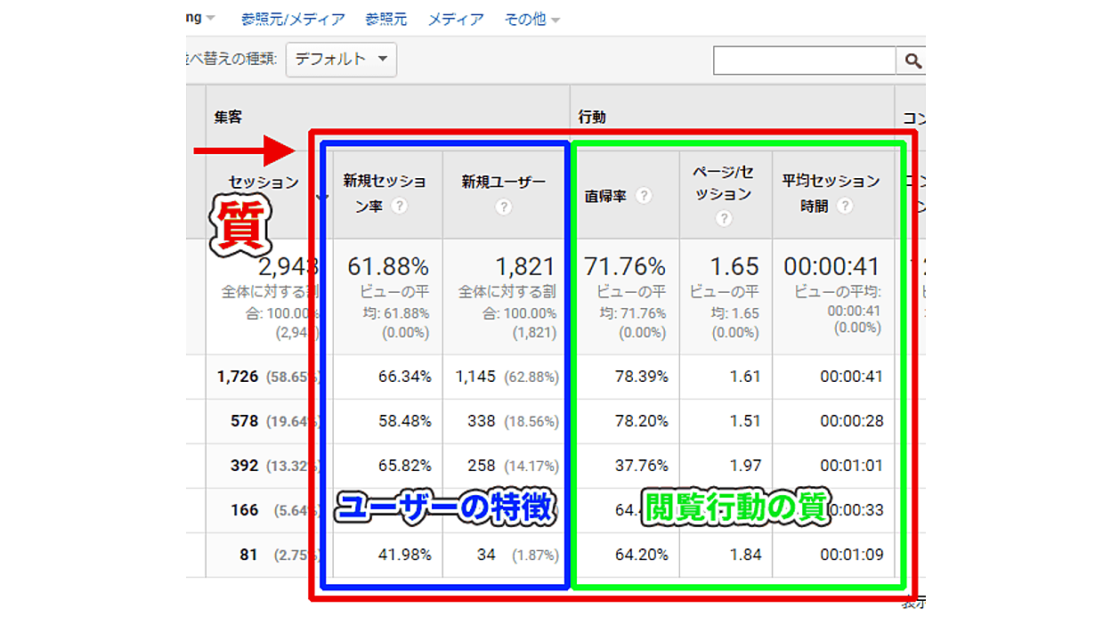Open help tooltip for 新規ユーザー column
The height and width of the screenshot is (625, 1111).
[x=505, y=207]
